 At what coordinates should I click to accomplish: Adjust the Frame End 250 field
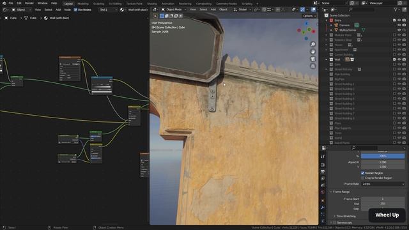tap(383, 204)
